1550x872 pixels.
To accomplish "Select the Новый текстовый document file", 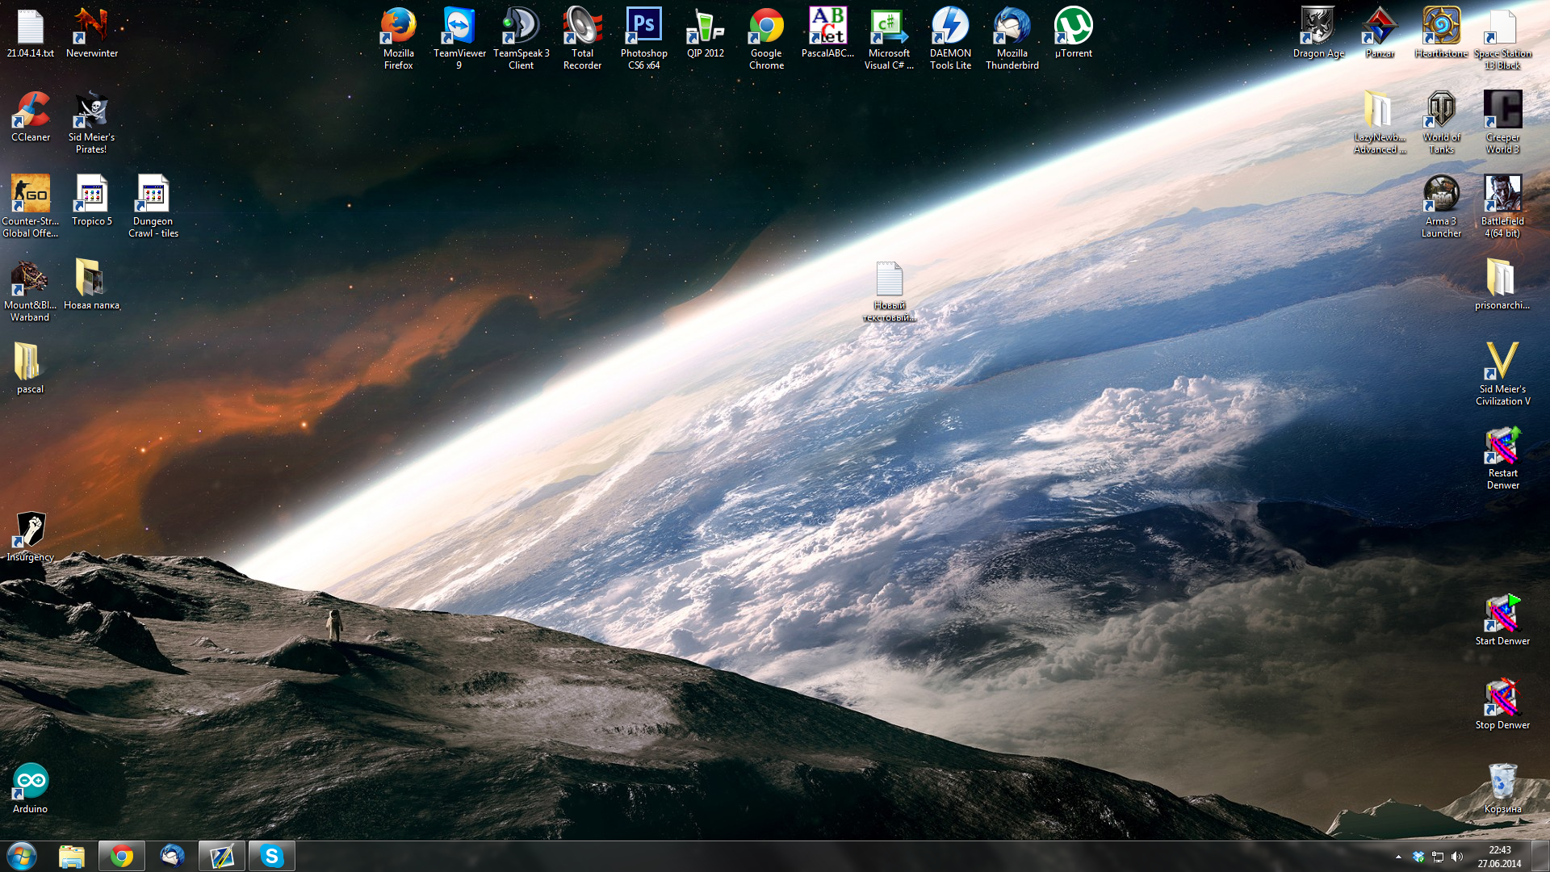I will 889,291.
